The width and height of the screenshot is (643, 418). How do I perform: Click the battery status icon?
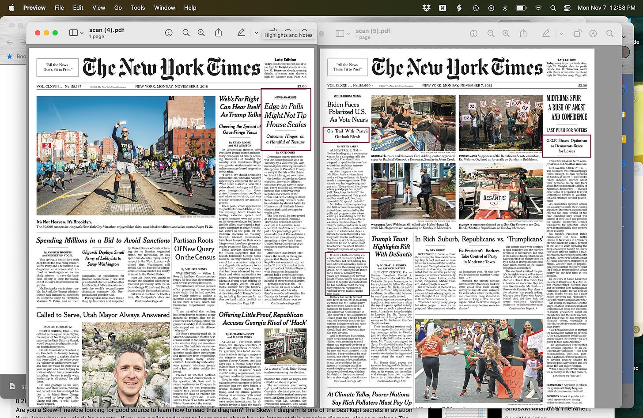pos(521,8)
